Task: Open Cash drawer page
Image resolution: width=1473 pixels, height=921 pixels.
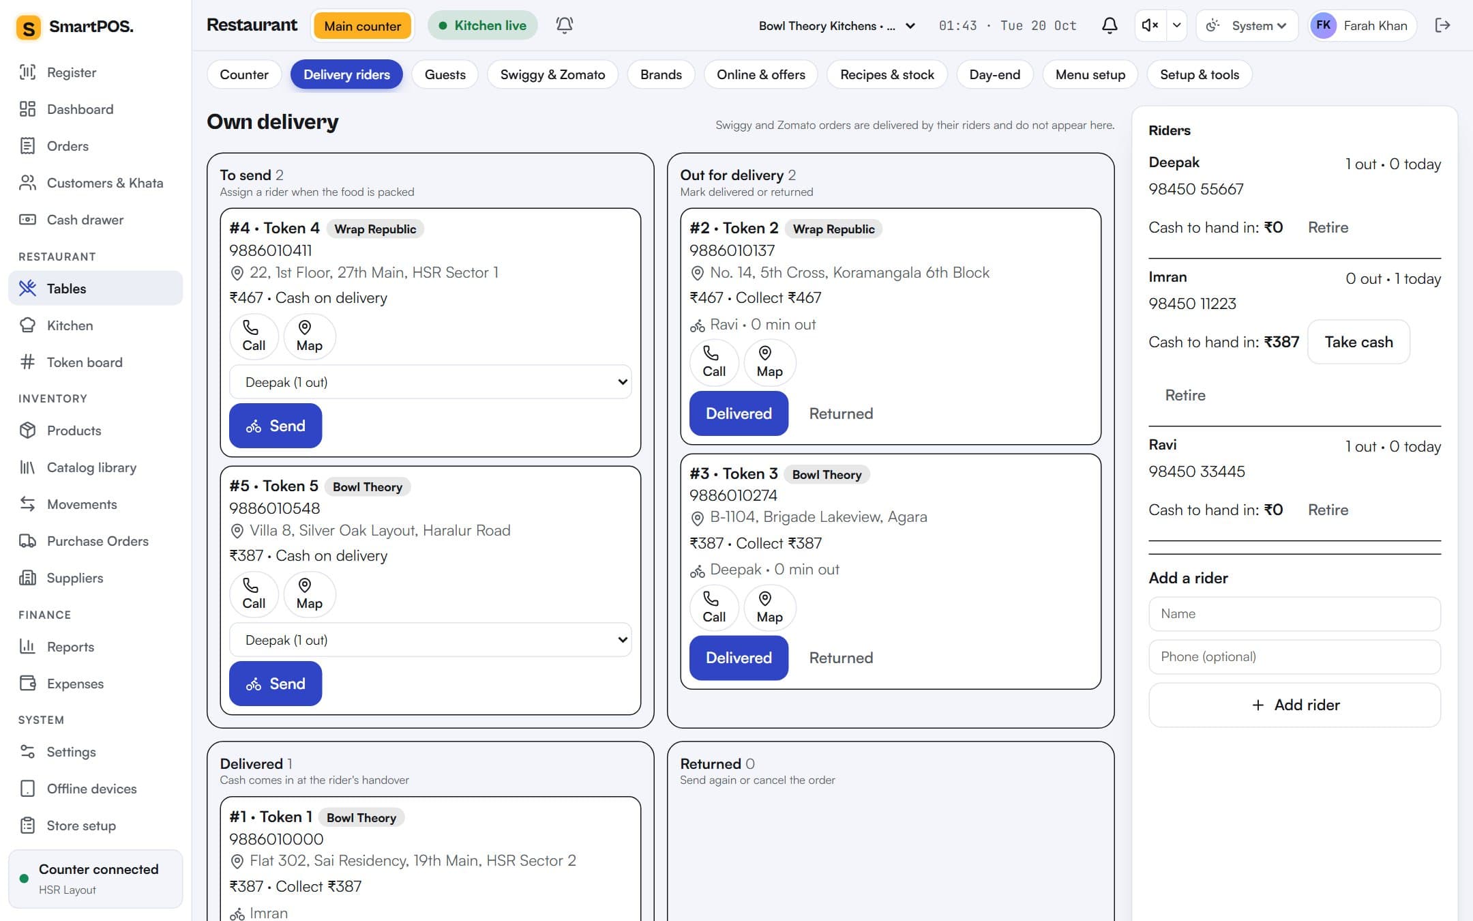Action: coord(95,220)
